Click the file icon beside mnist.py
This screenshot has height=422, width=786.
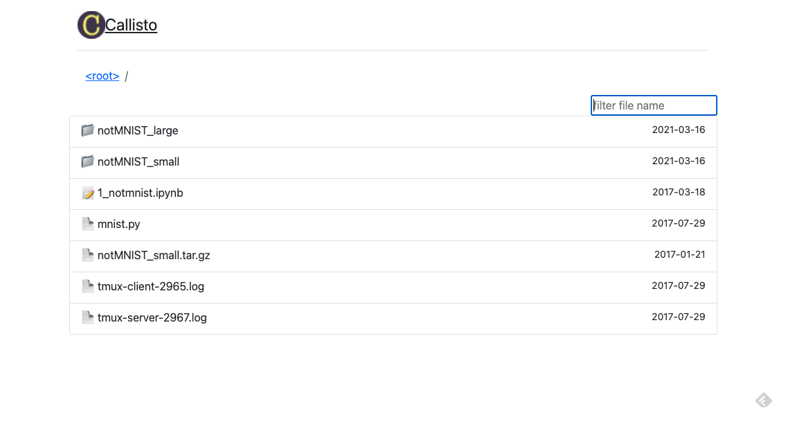point(87,224)
